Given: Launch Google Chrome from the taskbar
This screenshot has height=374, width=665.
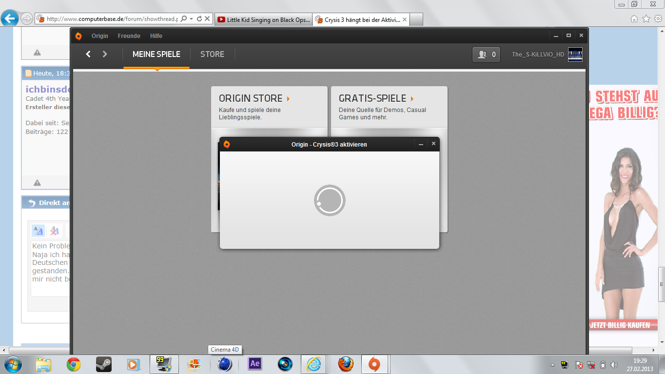Looking at the screenshot, I should (x=74, y=364).
